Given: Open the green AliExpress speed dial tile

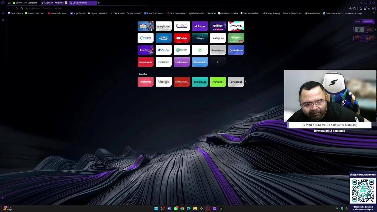Looking at the screenshot, I should pyautogui.click(x=236, y=38).
